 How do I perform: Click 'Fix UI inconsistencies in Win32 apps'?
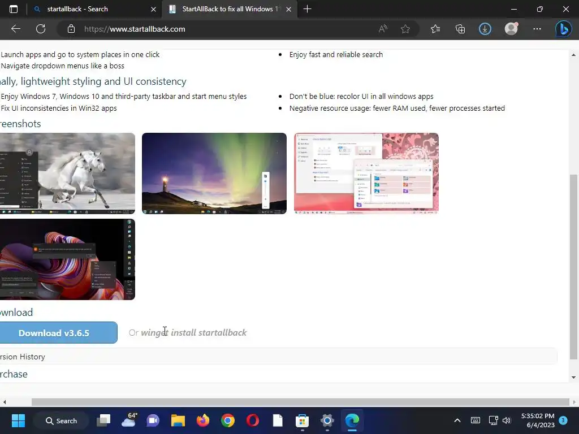(59, 108)
